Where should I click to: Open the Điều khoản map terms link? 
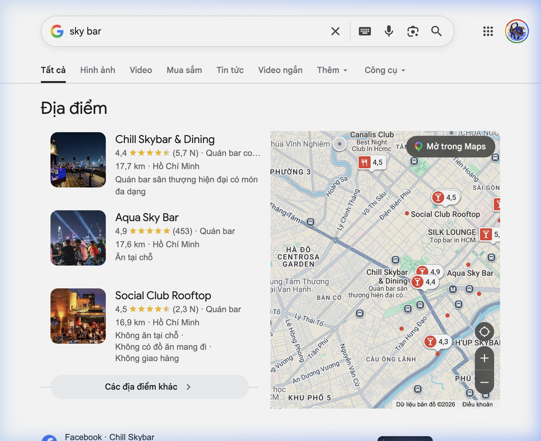point(478,404)
